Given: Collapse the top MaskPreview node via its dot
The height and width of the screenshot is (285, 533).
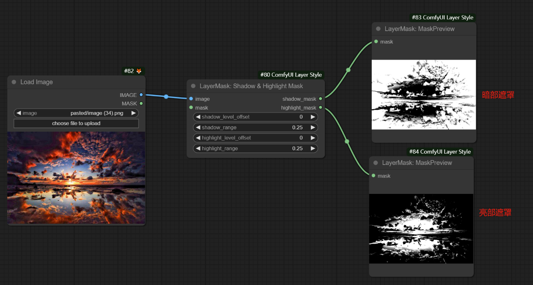Looking at the screenshot, I should point(378,29).
